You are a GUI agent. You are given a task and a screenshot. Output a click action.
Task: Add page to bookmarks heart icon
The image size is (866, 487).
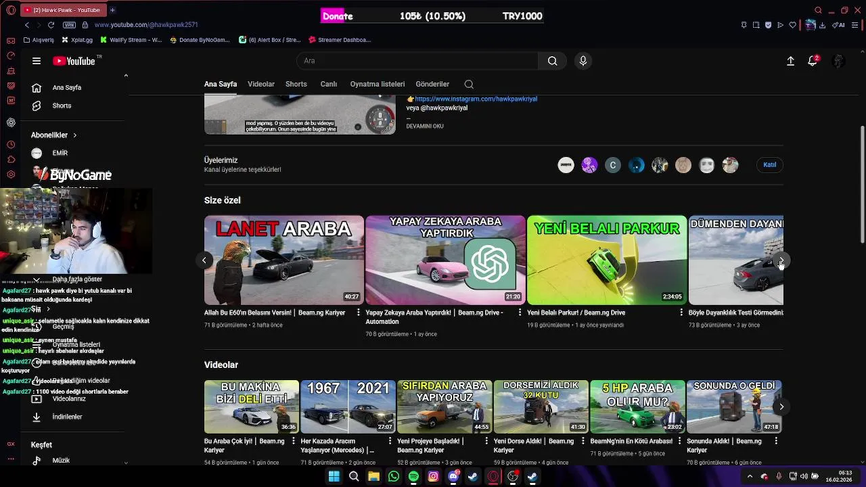(x=793, y=25)
